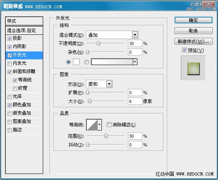Toggle the 斜面和浮雕 bevel checkbox
Screen dimensions: 218x180
pyautogui.click(x=9, y=72)
